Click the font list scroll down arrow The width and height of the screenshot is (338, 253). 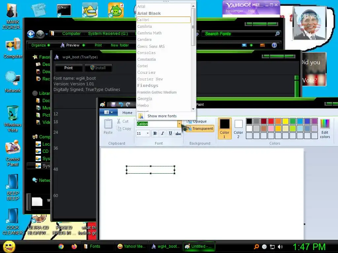click(x=193, y=109)
